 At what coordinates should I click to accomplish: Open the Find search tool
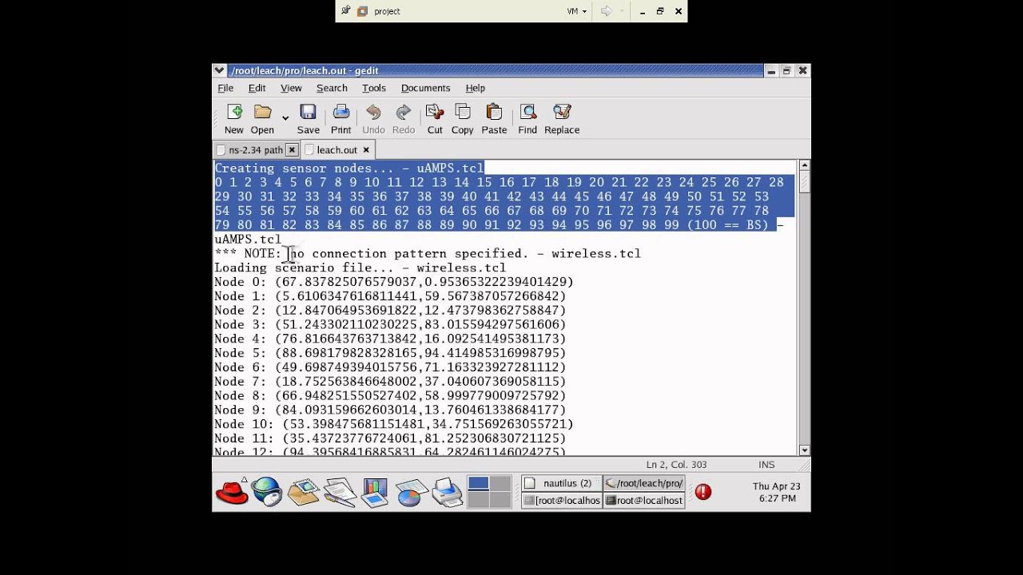527,112
